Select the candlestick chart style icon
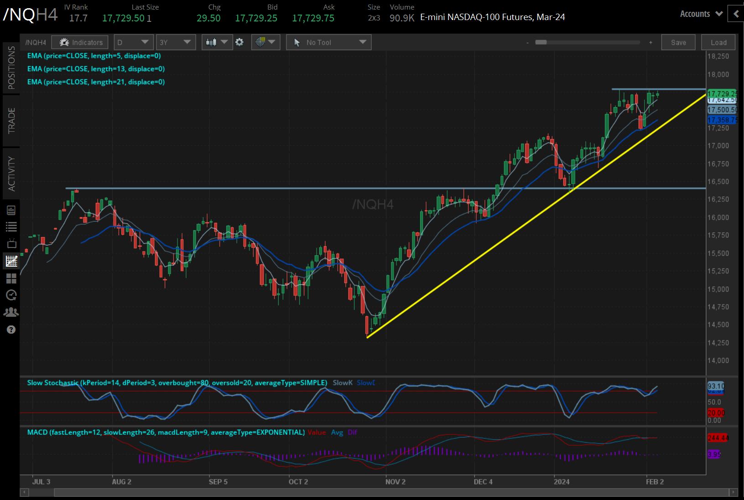The width and height of the screenshot is (744, 500). click(x=212, y=42)
